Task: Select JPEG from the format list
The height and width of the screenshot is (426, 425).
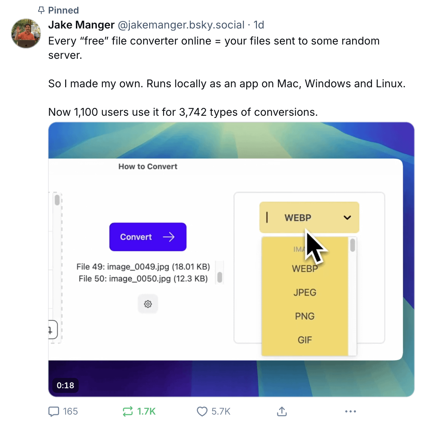Action: (x=305, y=292)
